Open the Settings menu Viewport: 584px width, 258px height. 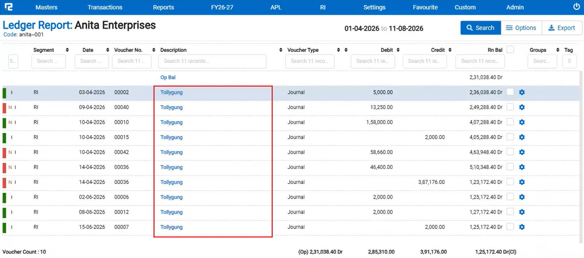374,7
